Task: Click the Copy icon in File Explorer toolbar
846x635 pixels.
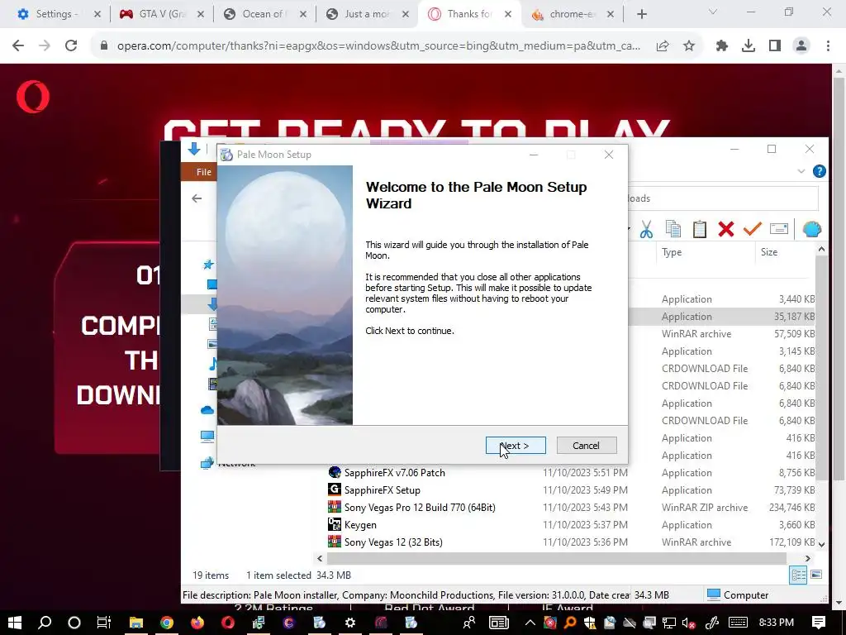Action: coord(673,229)
